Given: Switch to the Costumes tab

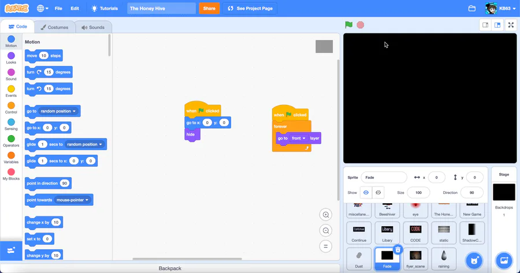Looking at the screenshot, I should pos(54,27).
